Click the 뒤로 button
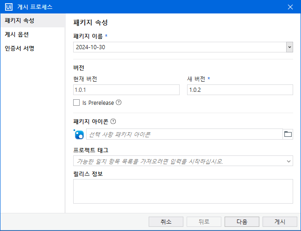 (204, 222)
